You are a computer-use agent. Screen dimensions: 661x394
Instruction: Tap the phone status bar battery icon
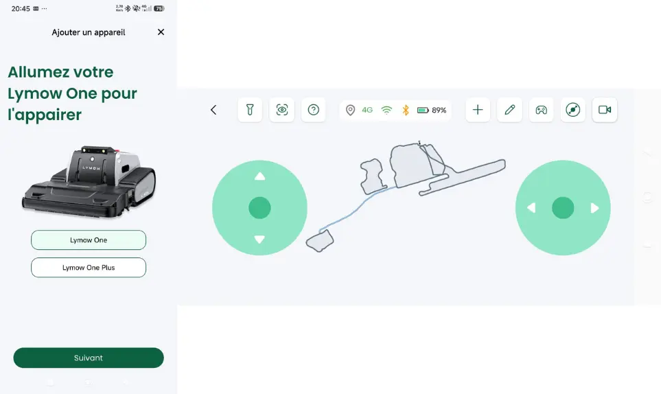pos(159,8)
